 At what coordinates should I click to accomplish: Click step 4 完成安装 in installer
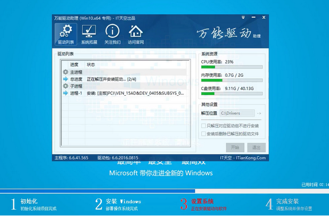tap(289, 204)
